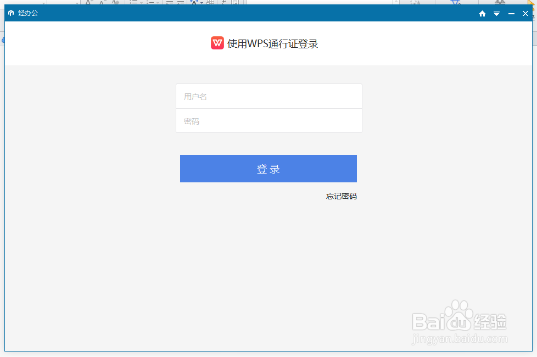Click the numbered list icon in the background toolbar
The width and height of the screenshot is (537, 357).
(x=150, y=2)
